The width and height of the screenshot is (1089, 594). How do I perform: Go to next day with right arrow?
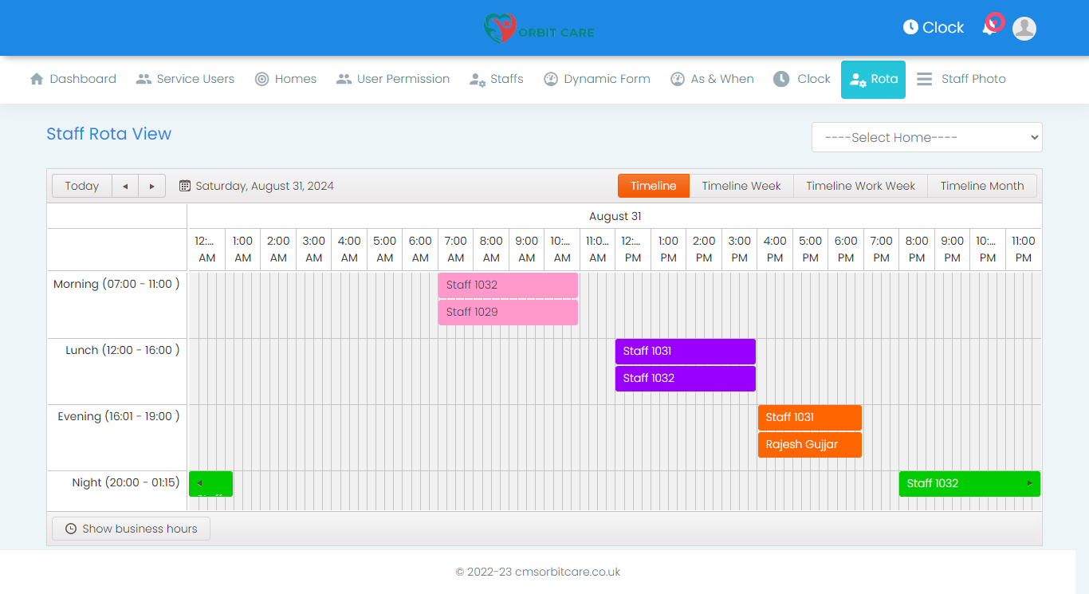pyautogui.click(x=151, y=186)
